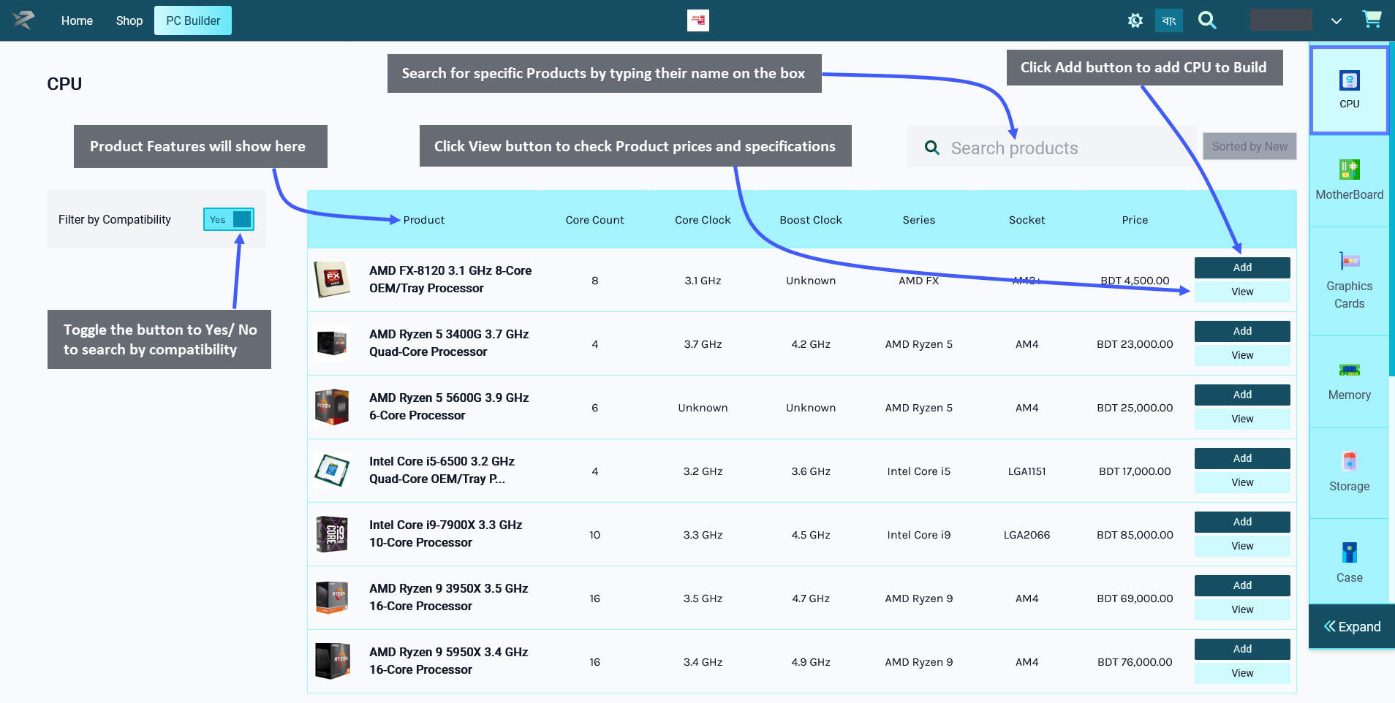Select the MotherBoard component icon

(1350, 170)
